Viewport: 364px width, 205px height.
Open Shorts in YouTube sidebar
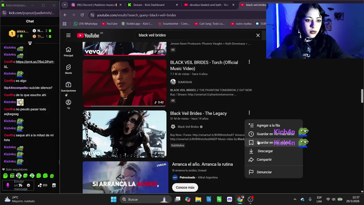click(68, 69)
